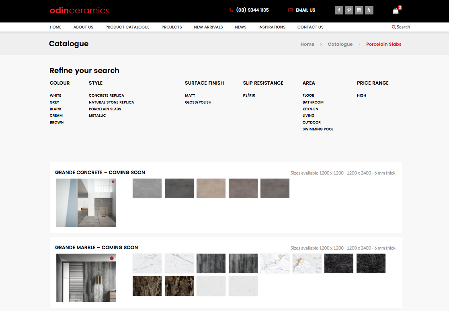This screenshot has height=311, width=449.
Task: Filter by Living area
Action: tap(308, 116)
